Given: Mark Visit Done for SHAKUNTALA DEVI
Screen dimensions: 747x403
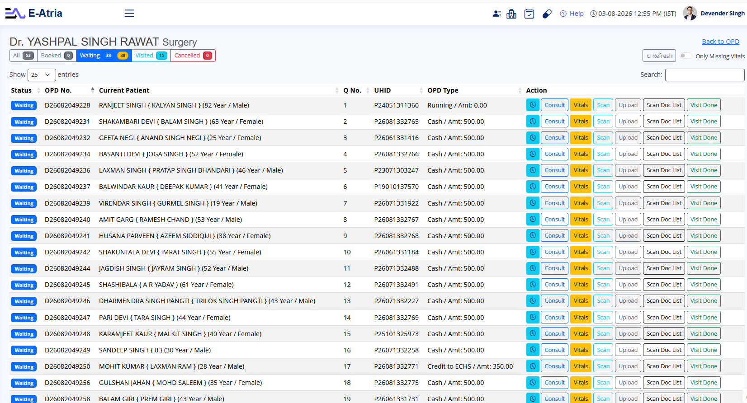Looking at the screenshot, I should [704, 252].
